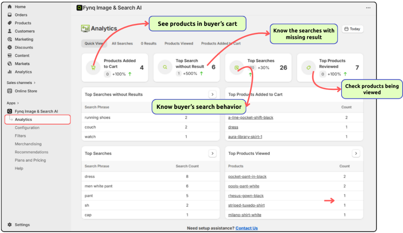Open the Configuration page
The height and width of the screenshot is (233, 403).
pyautogui.click(x=27, y=128)
